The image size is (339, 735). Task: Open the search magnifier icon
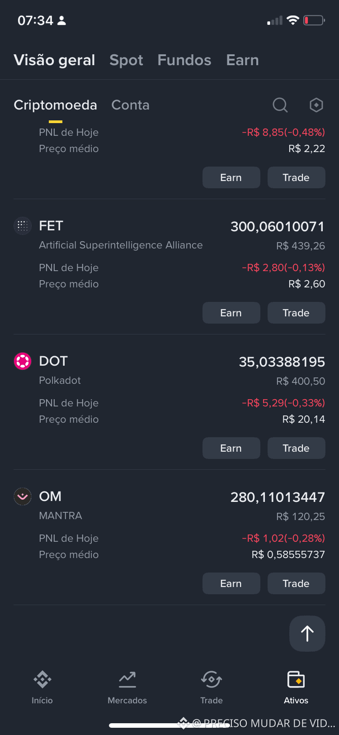click(280, 105)
